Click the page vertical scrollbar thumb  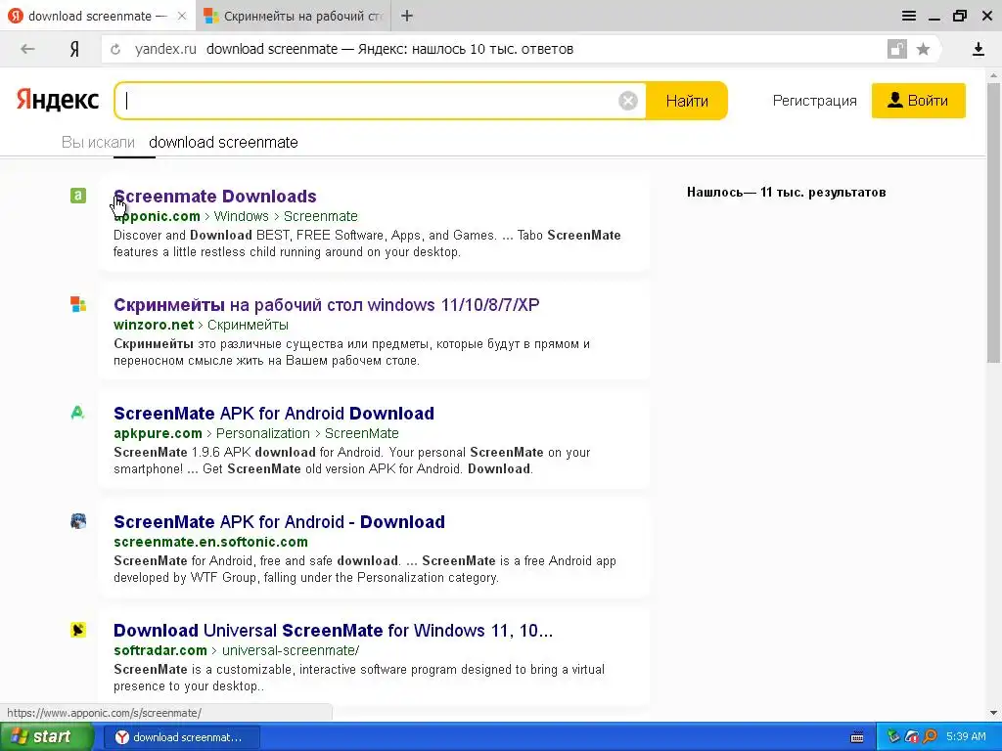coord(993,222)
